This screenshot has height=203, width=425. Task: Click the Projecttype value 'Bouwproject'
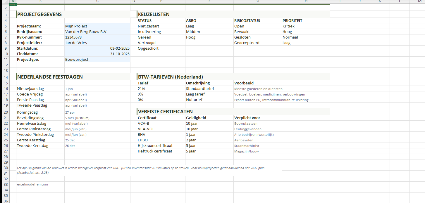click(77, 60)
